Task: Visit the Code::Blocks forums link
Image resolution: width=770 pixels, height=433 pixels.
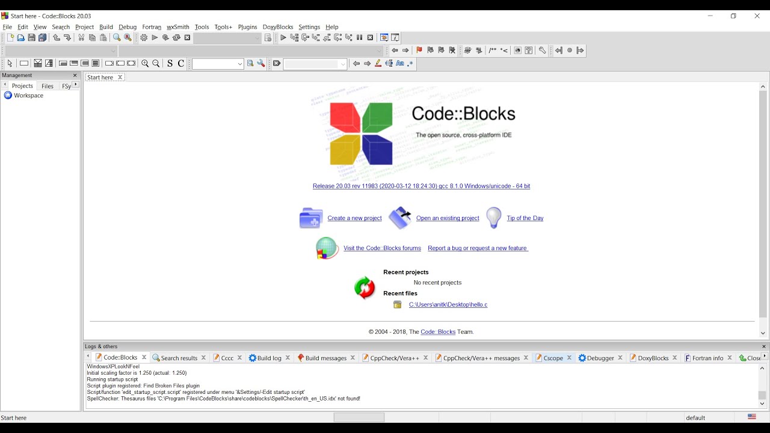Action: point(382,248)
